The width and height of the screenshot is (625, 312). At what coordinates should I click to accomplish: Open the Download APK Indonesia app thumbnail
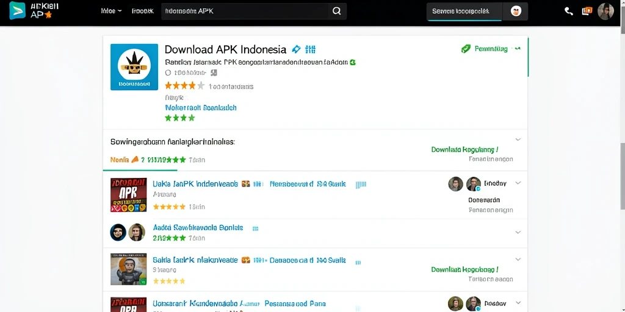click(x=134, y=67)
